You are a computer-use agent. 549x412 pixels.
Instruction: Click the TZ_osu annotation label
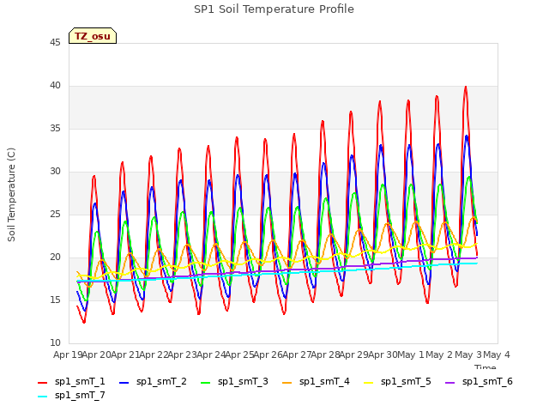(93, 36)
